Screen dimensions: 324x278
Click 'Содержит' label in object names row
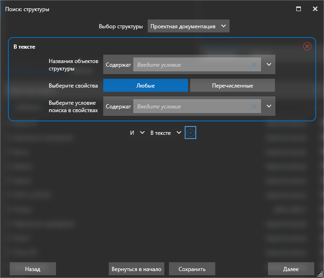(118, 65)
